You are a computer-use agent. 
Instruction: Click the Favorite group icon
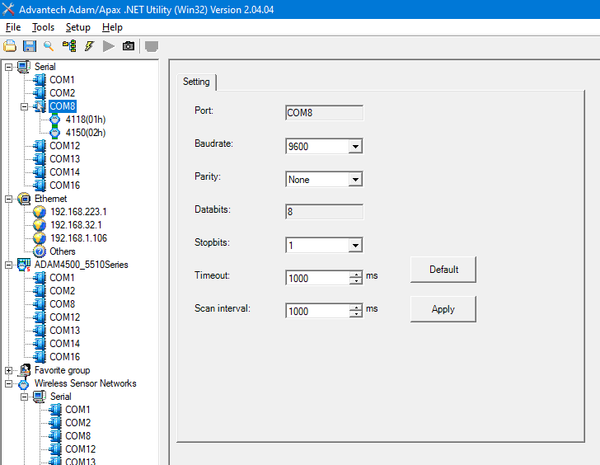(25, 370)
